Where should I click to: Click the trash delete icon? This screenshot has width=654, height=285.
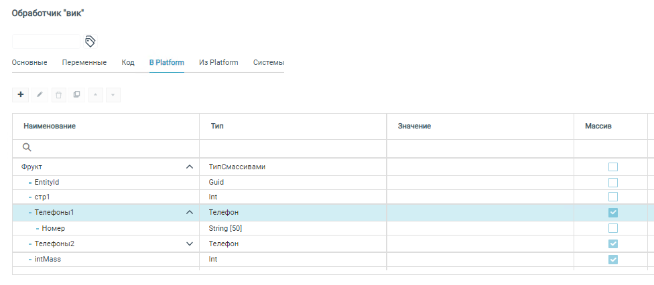[59, 95]
